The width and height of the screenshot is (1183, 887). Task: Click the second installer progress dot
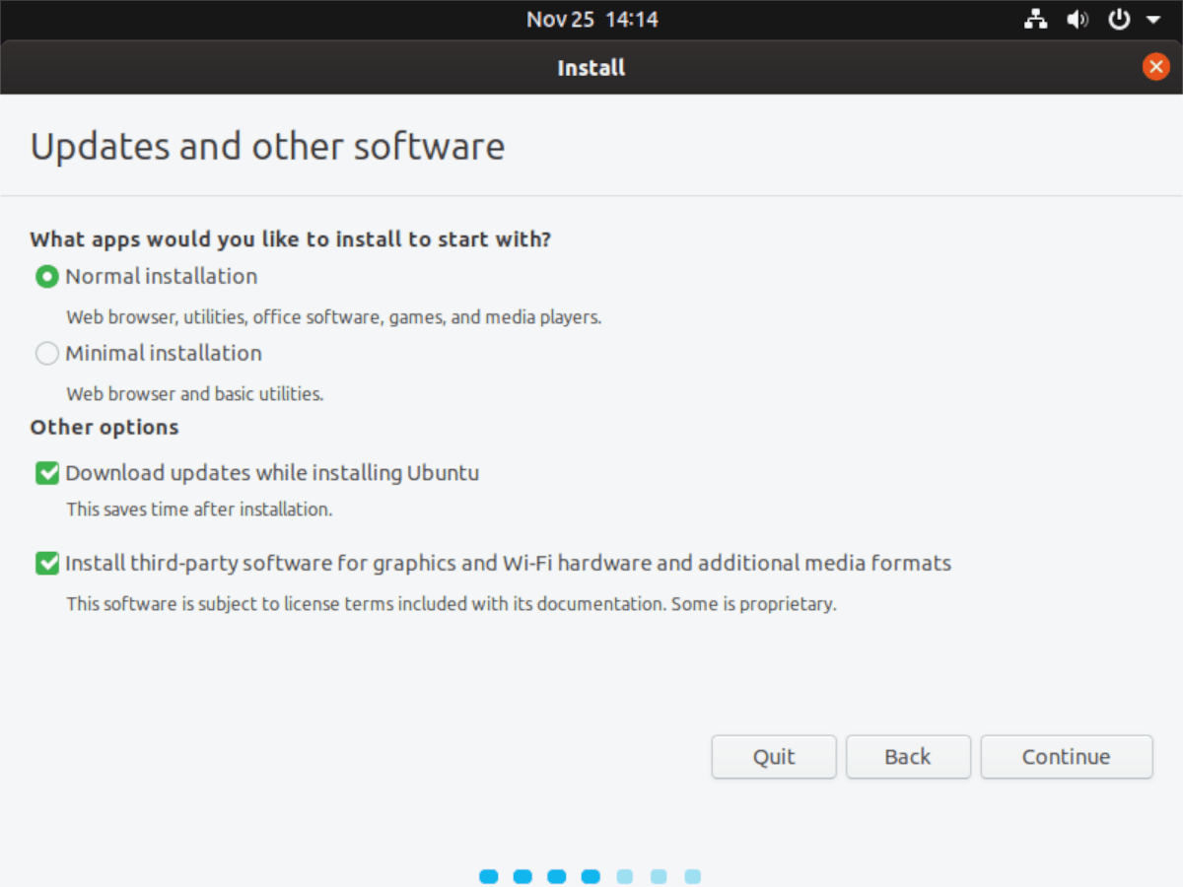coord(522,876)
